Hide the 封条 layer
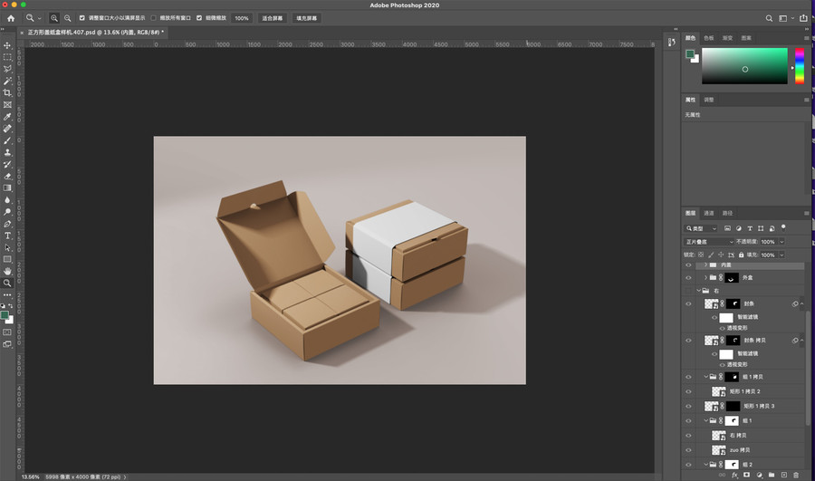 (x=689, y=303)
